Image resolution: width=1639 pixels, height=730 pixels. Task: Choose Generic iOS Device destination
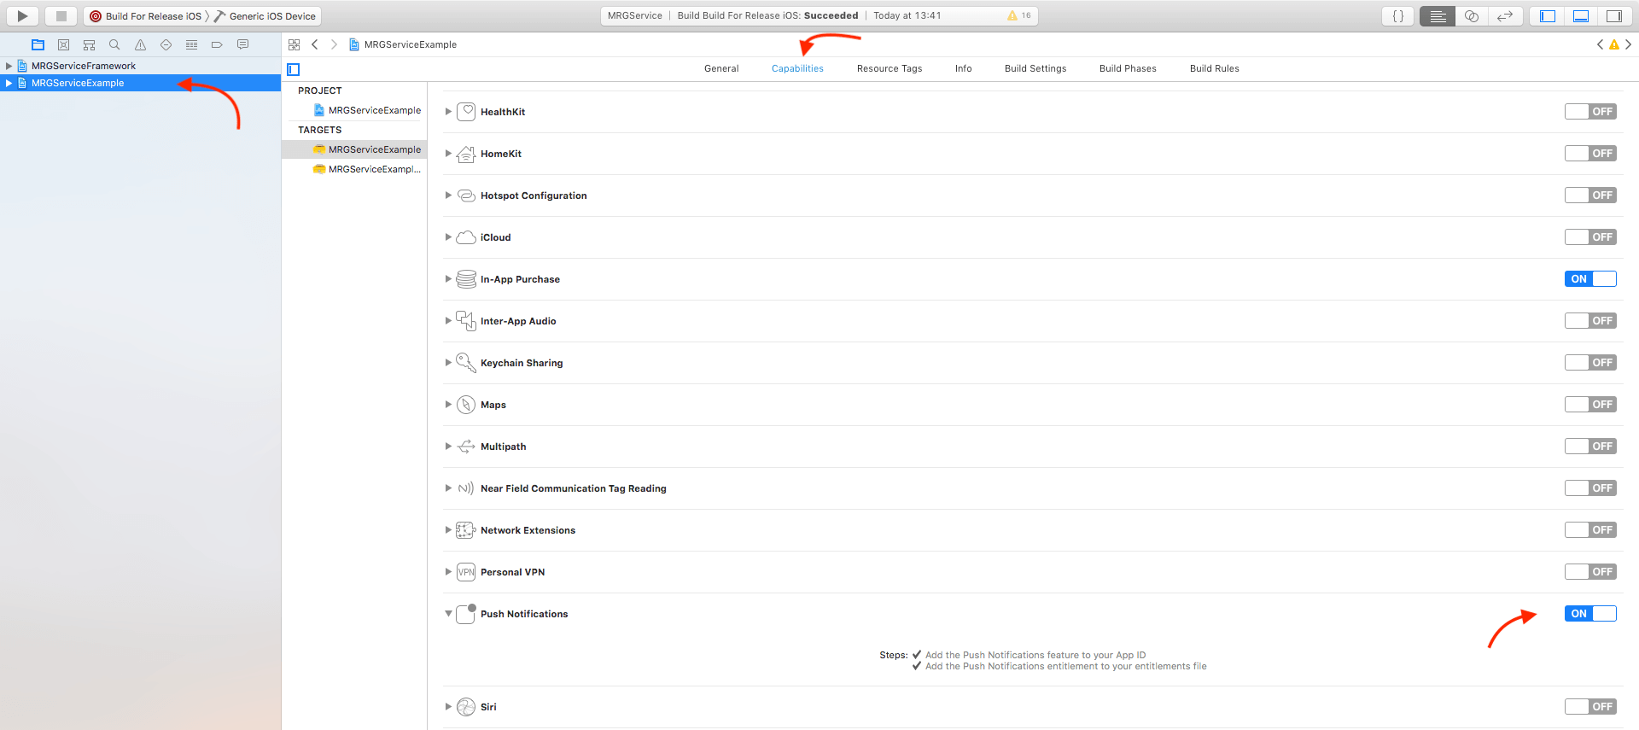point(265,15)
